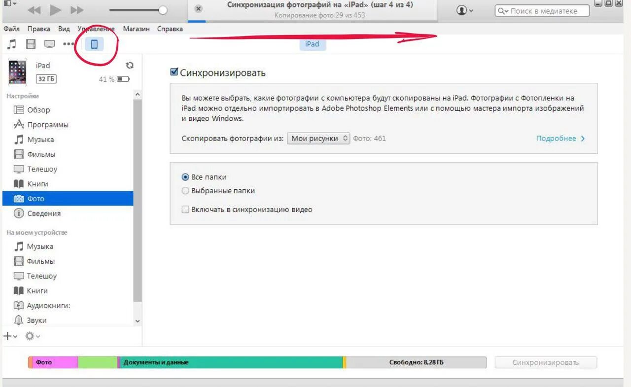This screenshot has width=631, height=387.
Task: Click the iPad tab label
Action: point(312,44)
